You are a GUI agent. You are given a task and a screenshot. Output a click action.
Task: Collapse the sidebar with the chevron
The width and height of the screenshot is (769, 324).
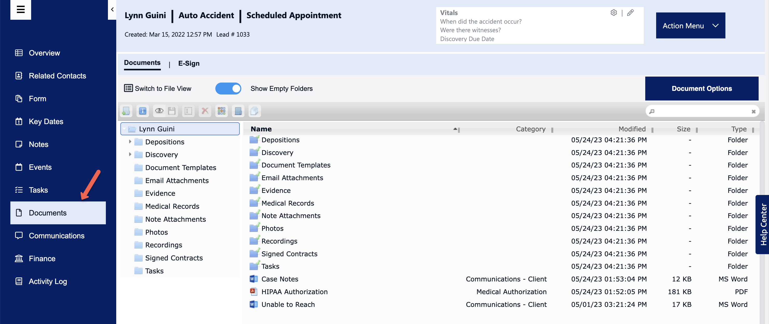point(112,10)
